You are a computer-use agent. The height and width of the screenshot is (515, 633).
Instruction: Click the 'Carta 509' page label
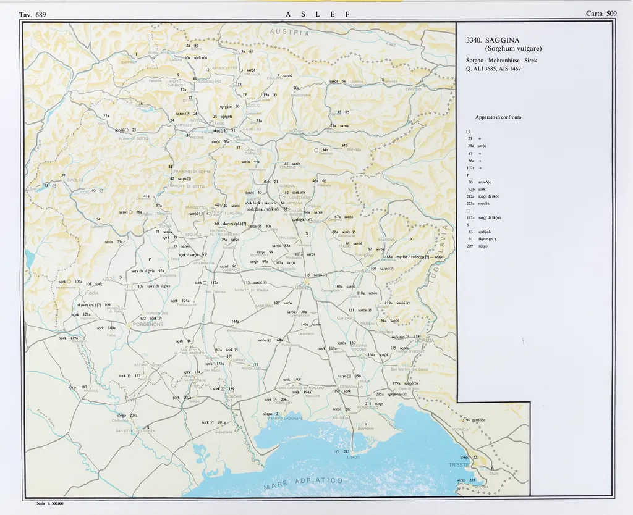click(601, 14)
